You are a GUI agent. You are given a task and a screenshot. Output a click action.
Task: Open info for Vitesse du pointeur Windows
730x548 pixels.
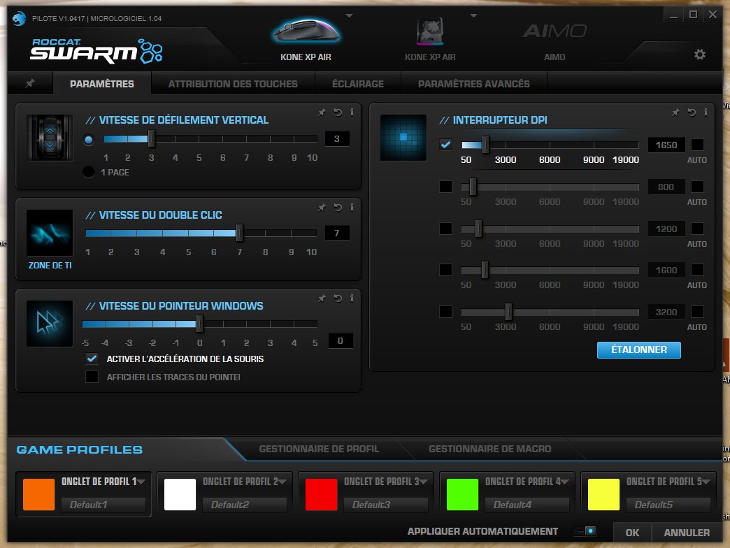click(352, 298)
